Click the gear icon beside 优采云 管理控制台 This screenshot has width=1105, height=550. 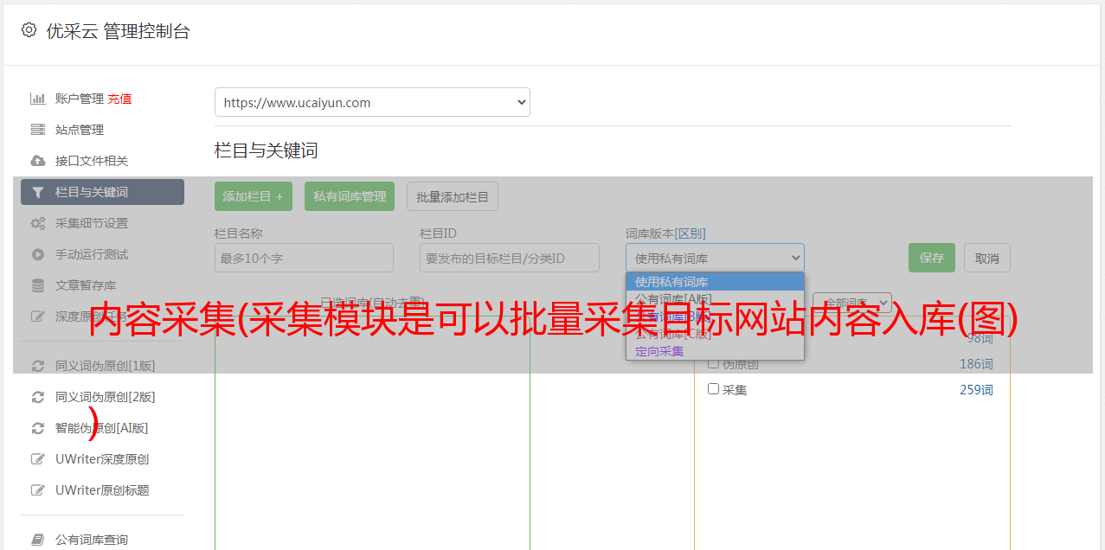click(x=29, y=30)
